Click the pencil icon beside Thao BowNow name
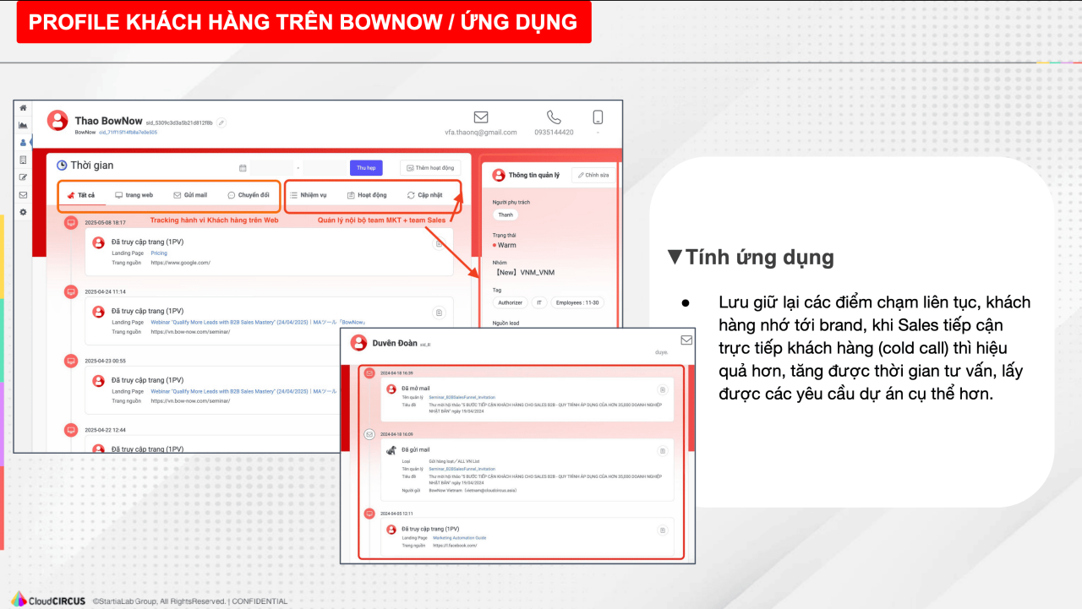 pos(221,122)
